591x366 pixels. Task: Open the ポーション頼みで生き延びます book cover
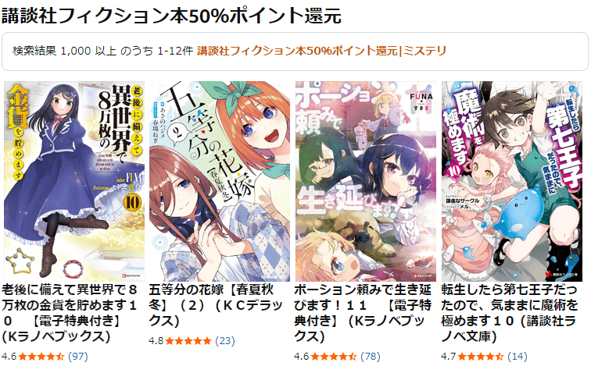pyautogui.click(x=366, y=181)
